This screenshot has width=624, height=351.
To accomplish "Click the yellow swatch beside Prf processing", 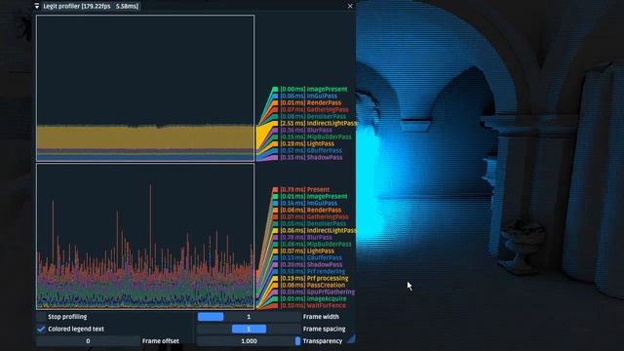I will 275,278.
